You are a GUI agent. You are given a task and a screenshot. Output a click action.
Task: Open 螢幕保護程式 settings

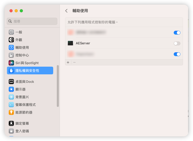click(30, 105)
